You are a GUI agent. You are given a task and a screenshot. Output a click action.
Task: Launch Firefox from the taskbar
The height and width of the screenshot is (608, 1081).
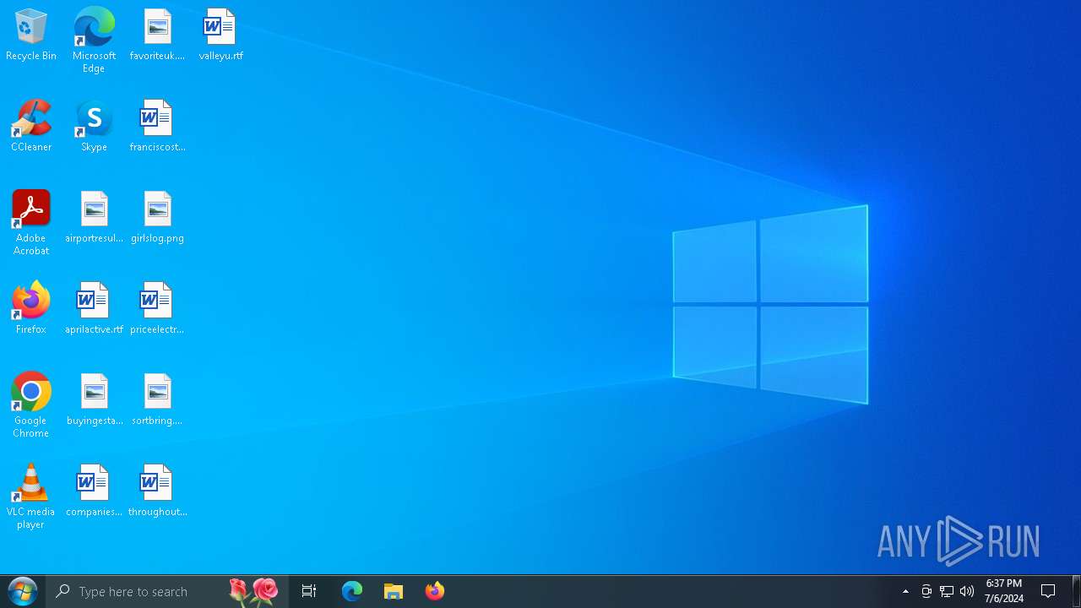point(435,591)
